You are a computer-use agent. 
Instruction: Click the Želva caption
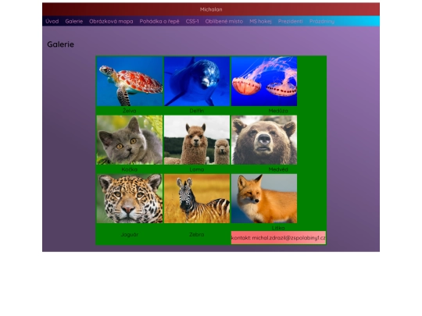130,111
